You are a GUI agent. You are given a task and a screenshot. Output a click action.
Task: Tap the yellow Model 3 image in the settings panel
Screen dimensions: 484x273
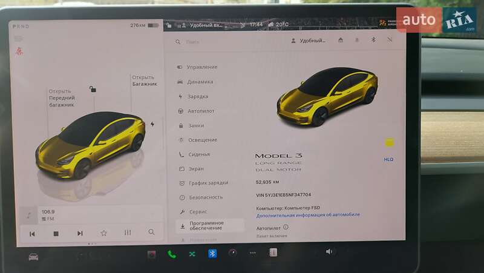coord(327,96)
